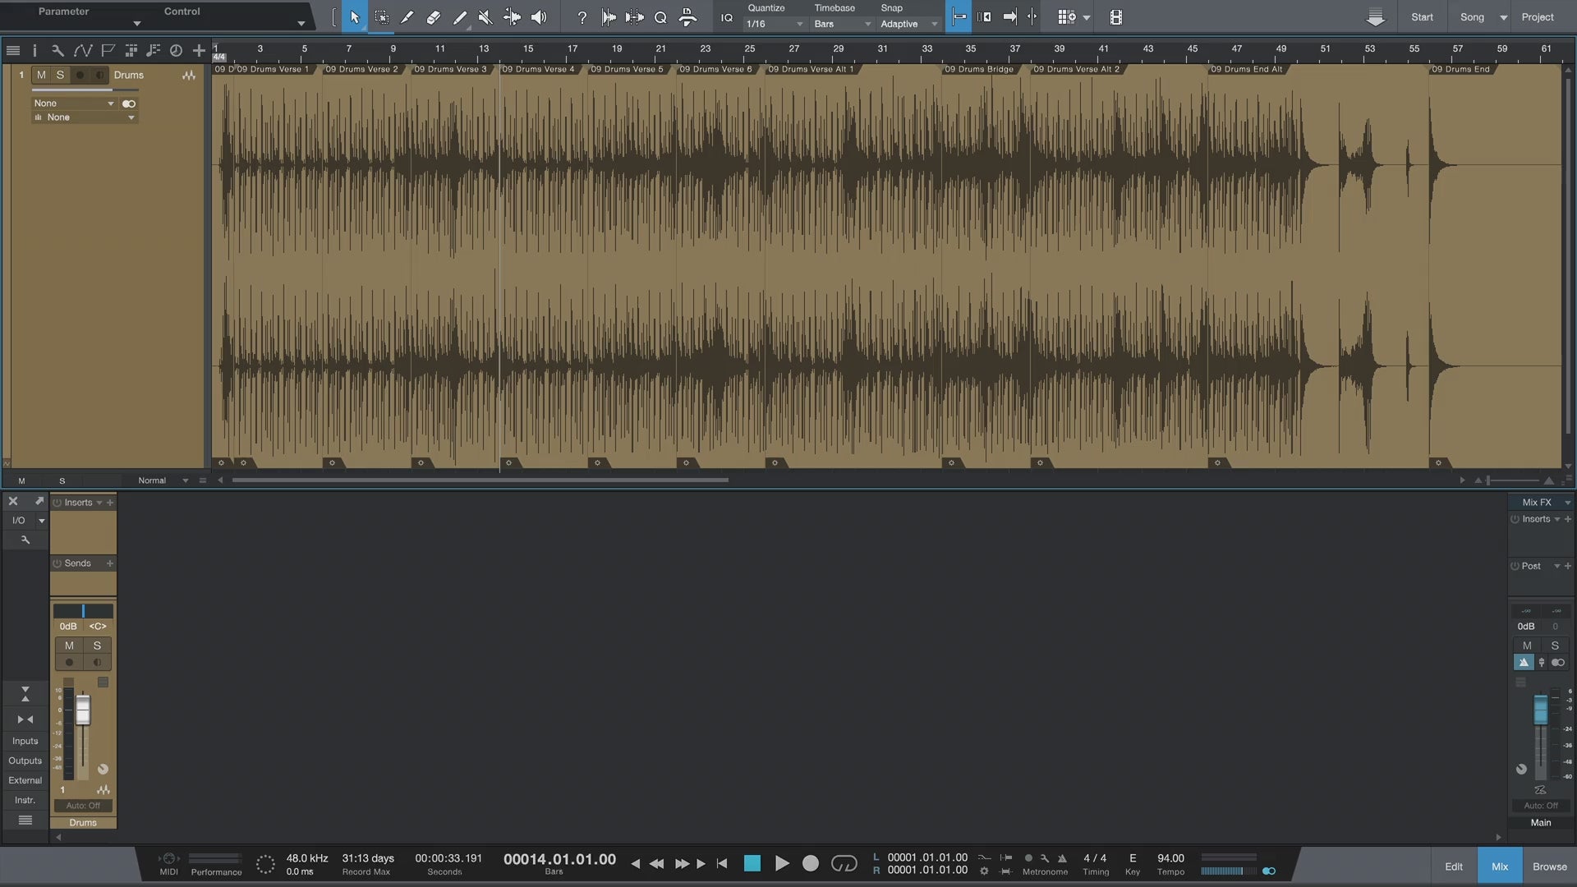Screen dimensions: 1577x887
Task: Toggle Cursor follows edit position
Action: (x=1032, y=17)
